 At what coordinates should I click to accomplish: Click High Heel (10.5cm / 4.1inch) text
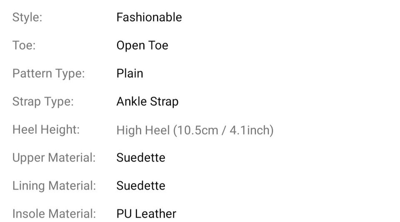click(x=195, y=130)
